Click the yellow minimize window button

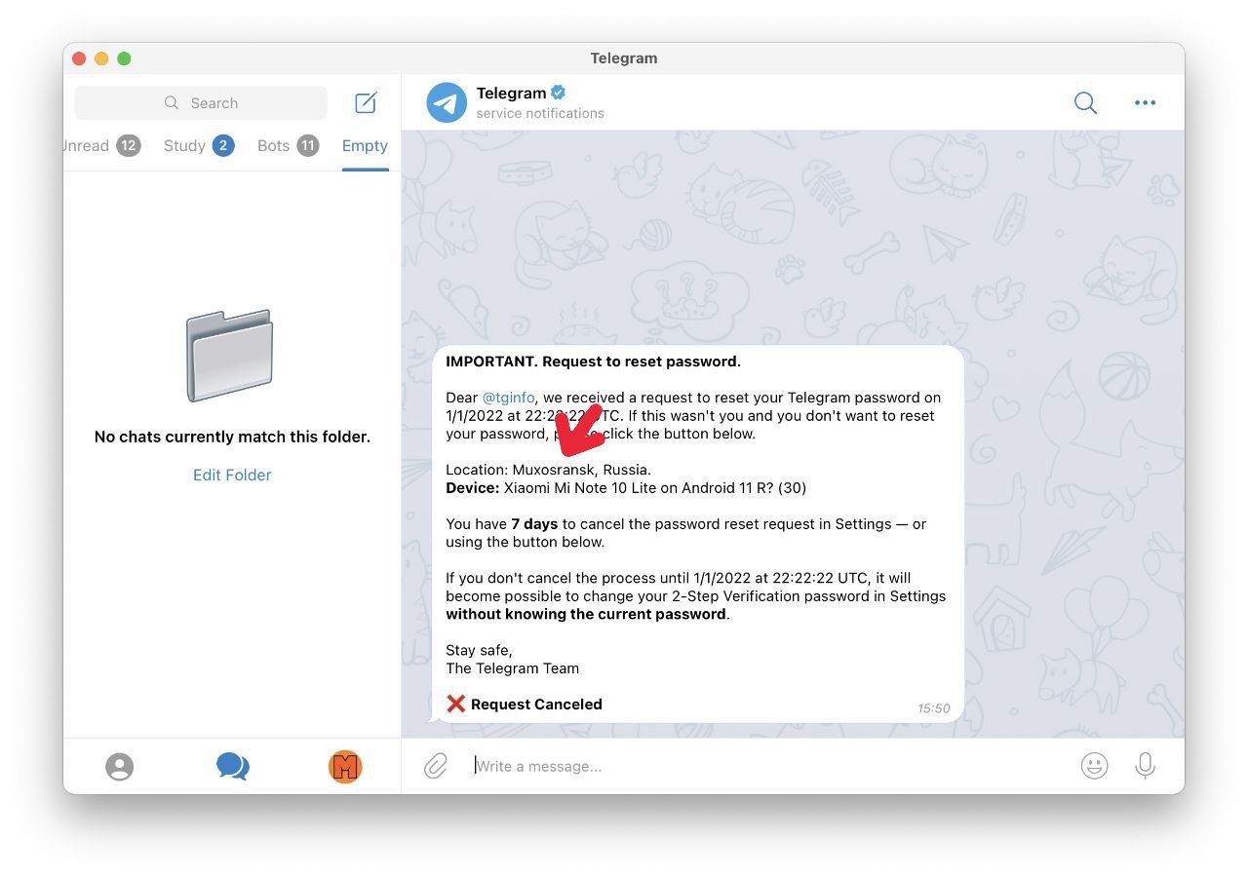coord(101,58)
